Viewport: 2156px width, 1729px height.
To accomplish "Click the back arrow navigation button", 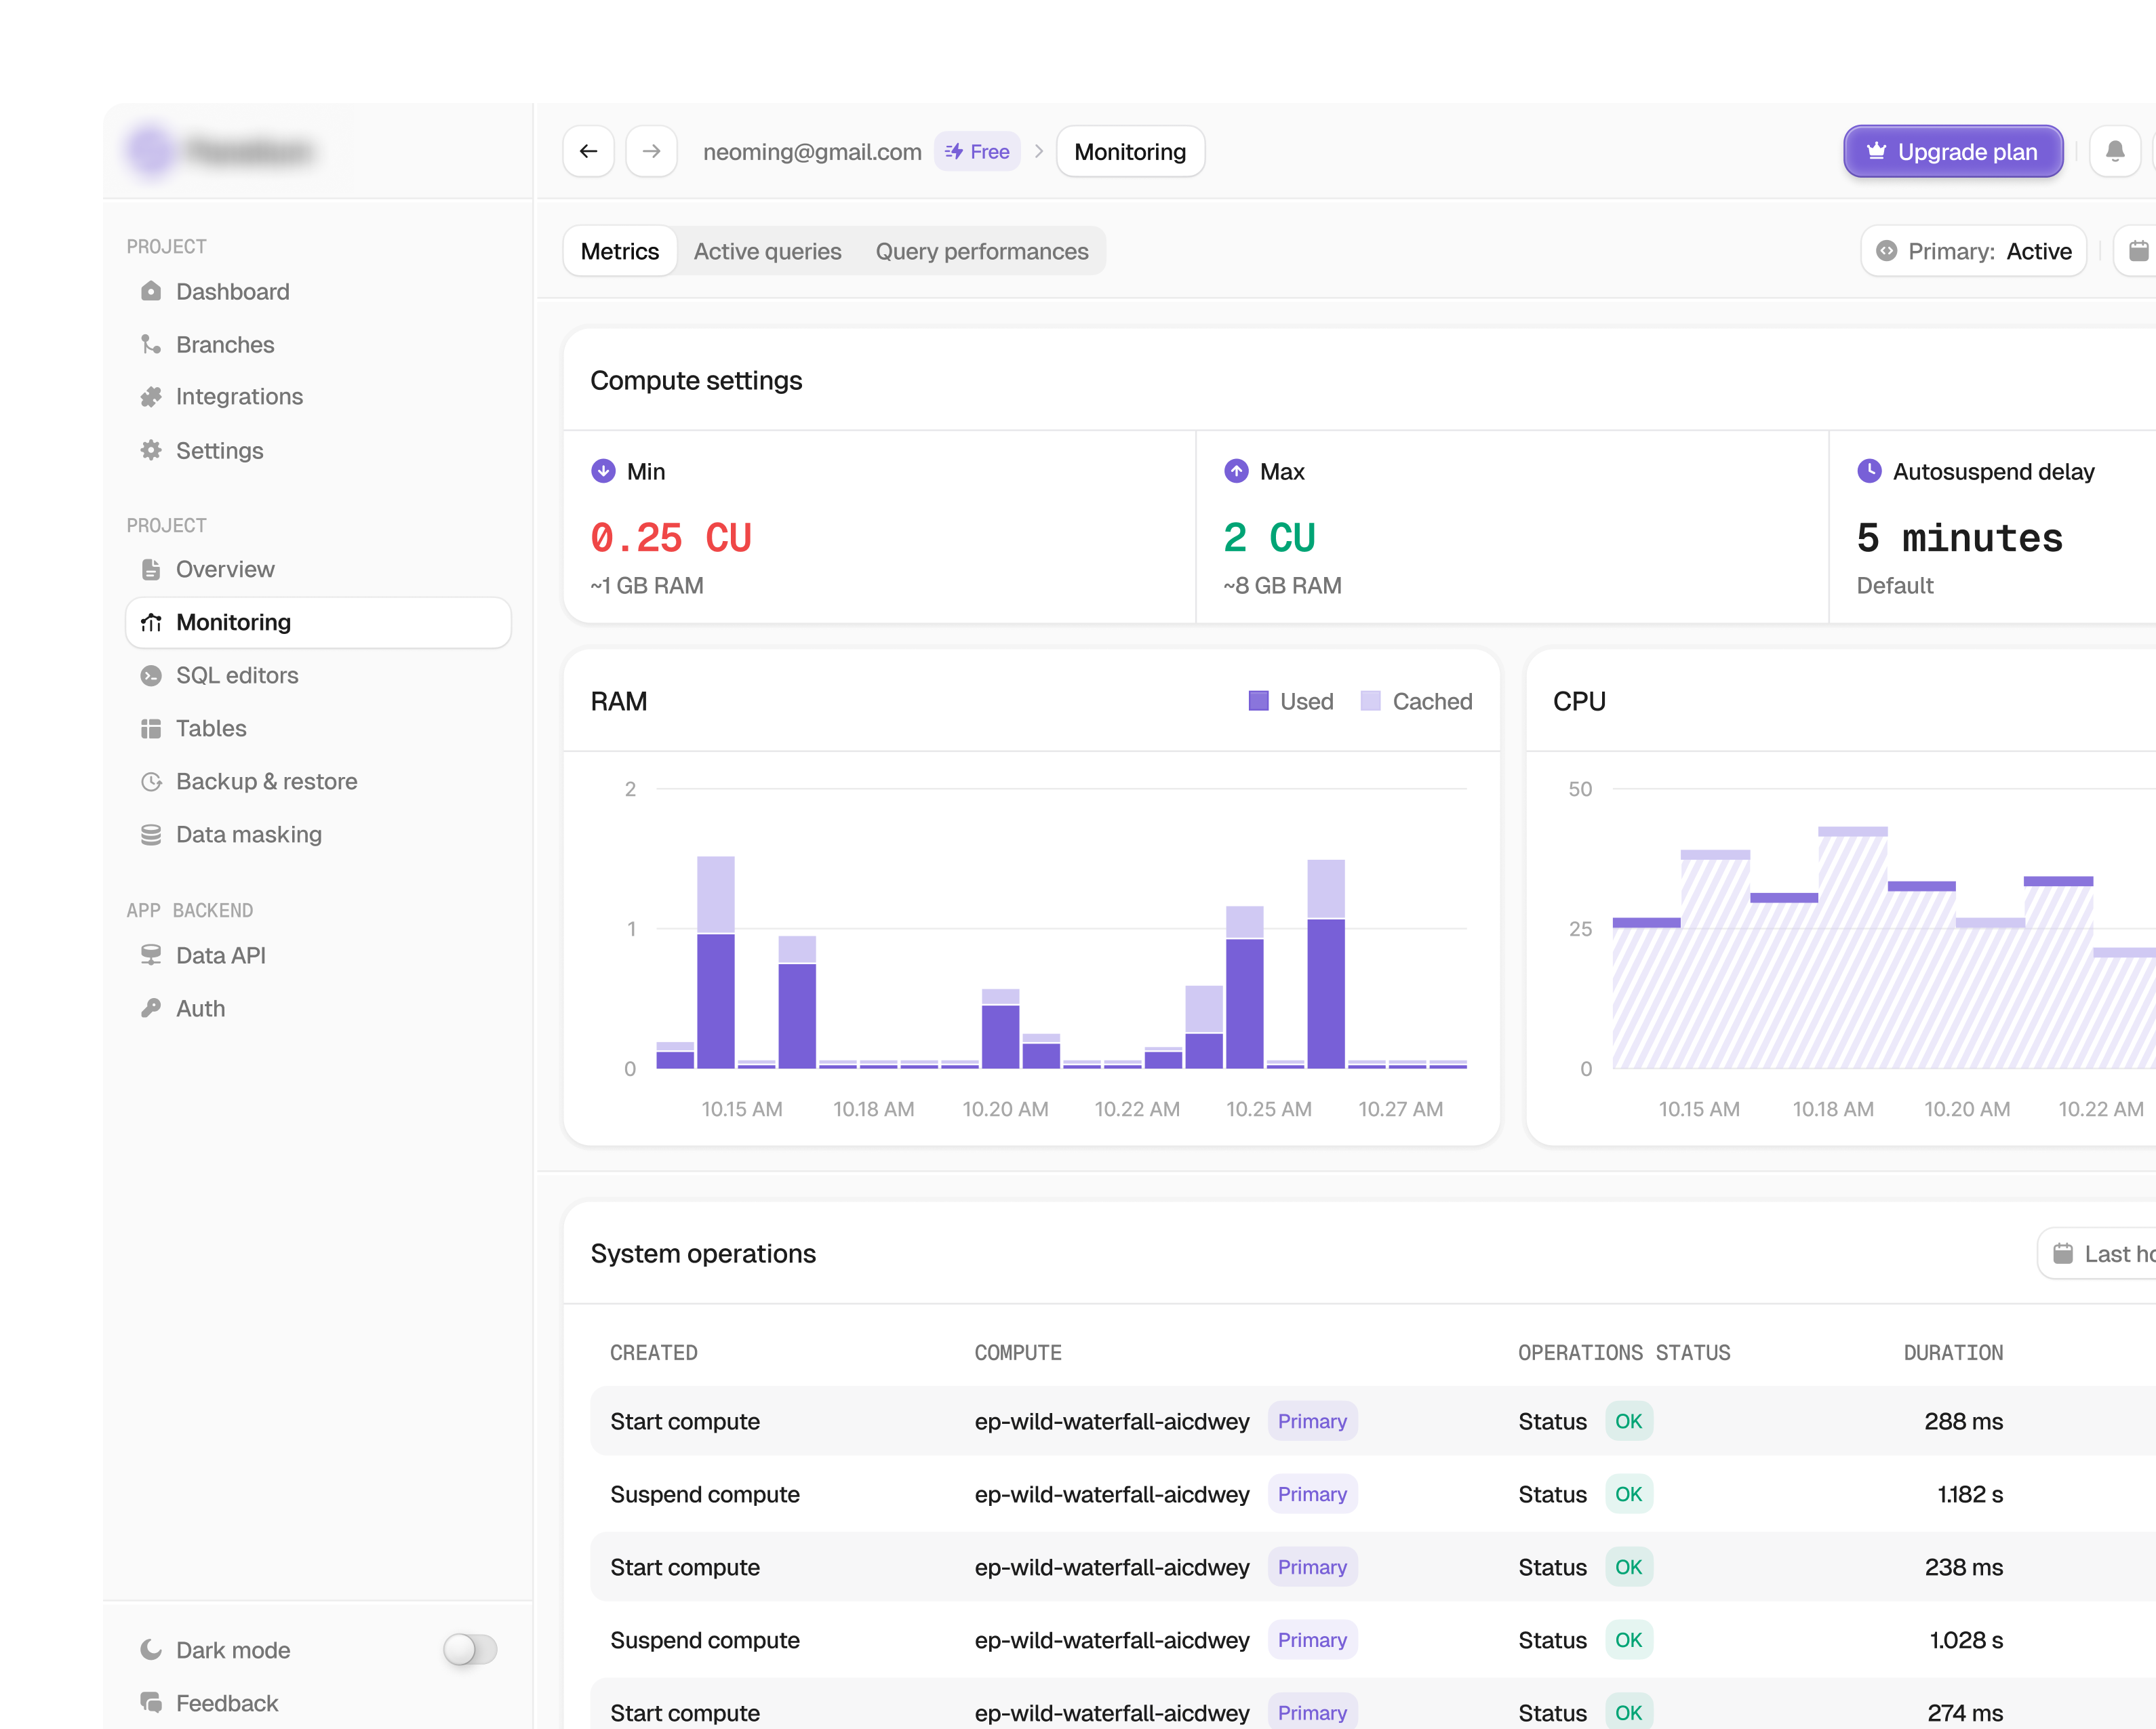I will click(x=588, y=151).
